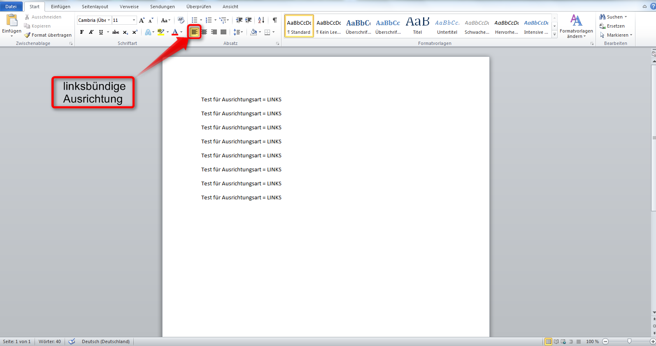The width and height of the screenshot is (656, 346).
Task: Increase indent using the ribbon icon
Action: (x=249, y=20)
